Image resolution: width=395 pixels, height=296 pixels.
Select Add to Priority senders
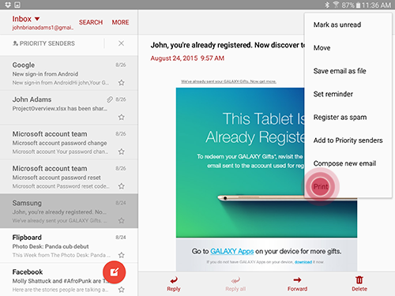tap(348, 141)
